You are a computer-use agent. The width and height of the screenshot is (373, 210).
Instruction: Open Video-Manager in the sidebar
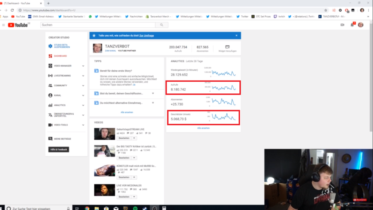click(63, 66)
